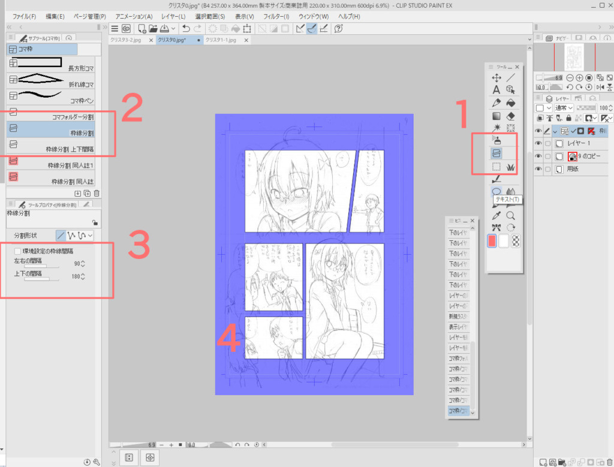Click the speech-bubble help icon in command bar
This screenshot has height=467, width=614.
pyautogui.click(x=339, y=29)
